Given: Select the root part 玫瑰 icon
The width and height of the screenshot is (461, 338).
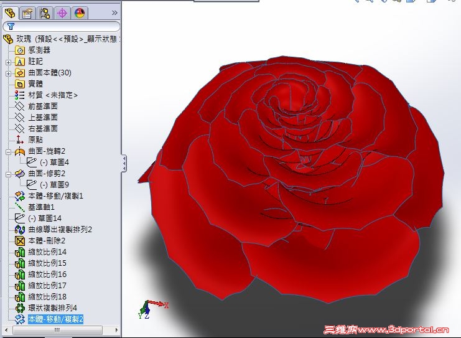Looking at the screenshot, I should [8, 39].
